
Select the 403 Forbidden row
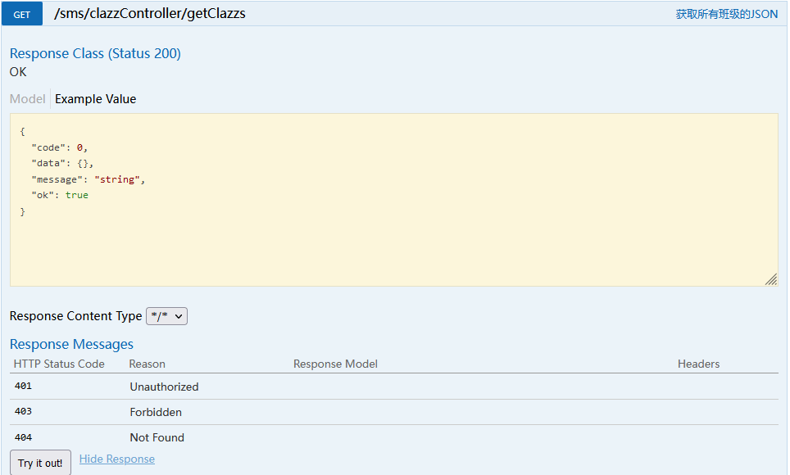pos(394,412)
